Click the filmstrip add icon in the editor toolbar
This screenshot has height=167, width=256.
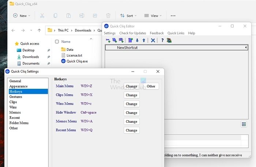pos(131,40)
